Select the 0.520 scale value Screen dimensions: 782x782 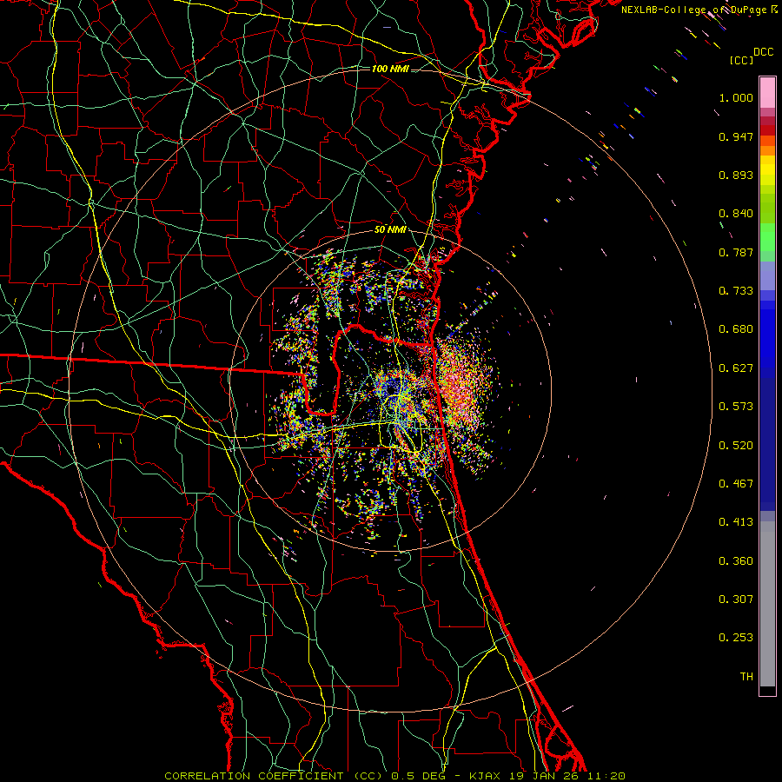click(736, 446)
